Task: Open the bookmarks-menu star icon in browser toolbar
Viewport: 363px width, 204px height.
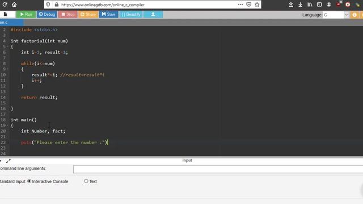Action: 291,5
